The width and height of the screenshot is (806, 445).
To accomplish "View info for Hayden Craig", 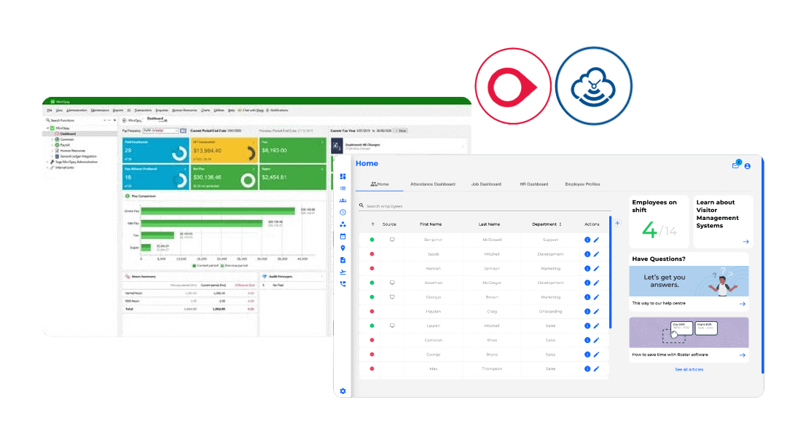I will tap(587, 312).
